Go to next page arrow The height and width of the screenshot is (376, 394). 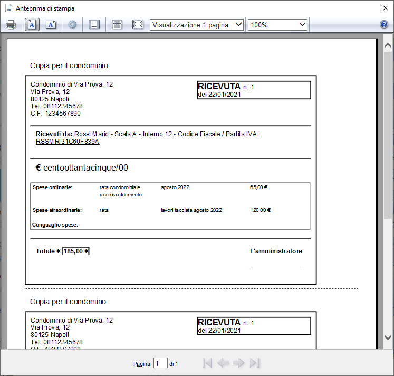click(238, 363)
